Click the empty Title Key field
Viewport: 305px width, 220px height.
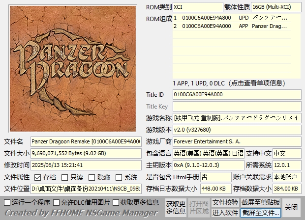coord(236,106)
